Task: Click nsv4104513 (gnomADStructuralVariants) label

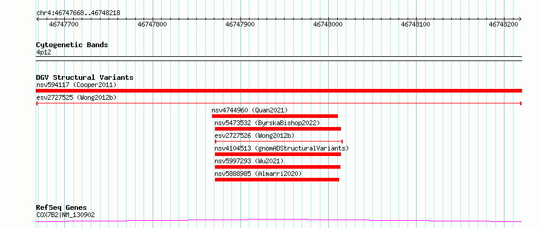Action: coord(282,148)
